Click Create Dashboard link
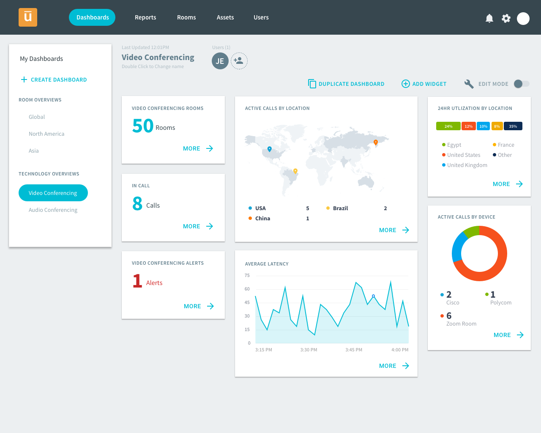Image resolution: width=541 pixels, height=433 pixels. click(54, 79)
